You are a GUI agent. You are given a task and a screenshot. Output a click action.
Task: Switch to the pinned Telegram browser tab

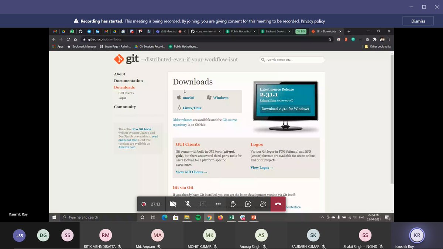point(89,32)
